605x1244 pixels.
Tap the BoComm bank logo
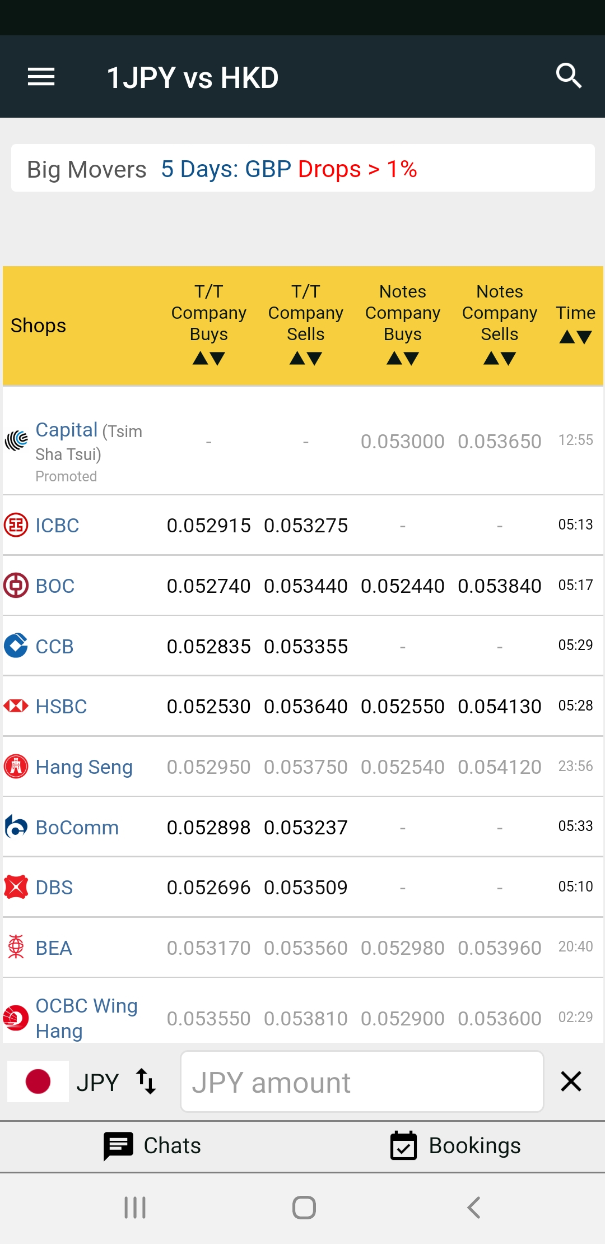click(x=16, y=827)
